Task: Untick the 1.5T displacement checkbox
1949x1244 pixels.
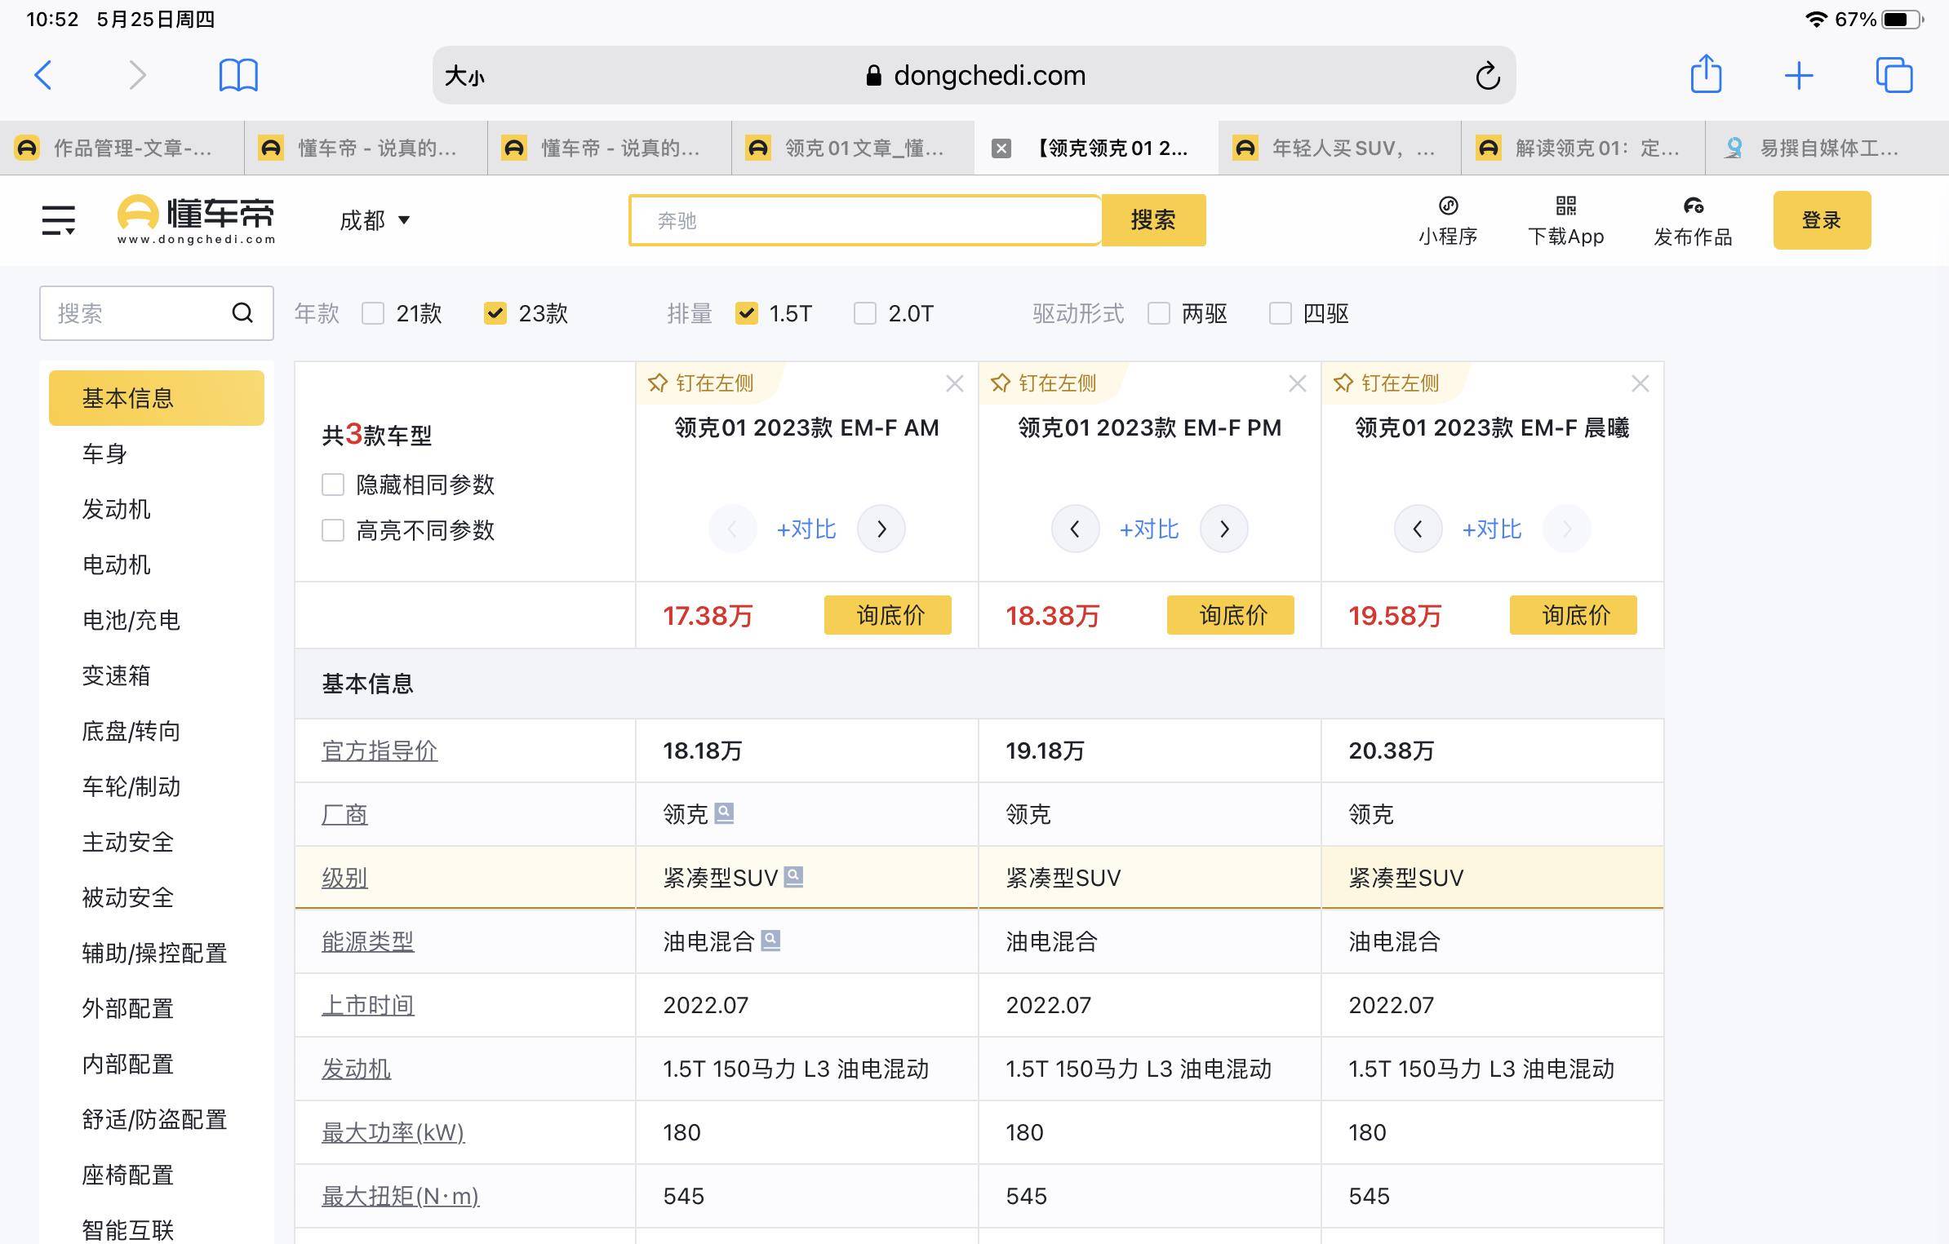Action: coord(746,313)
